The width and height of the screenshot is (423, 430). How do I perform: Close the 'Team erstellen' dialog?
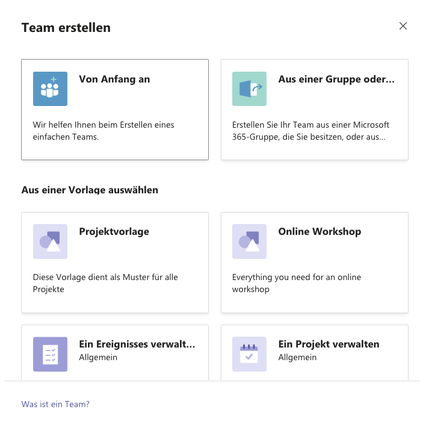(403, 26)
